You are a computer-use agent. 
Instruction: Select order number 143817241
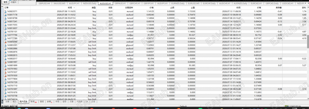[x=12, y=22]
